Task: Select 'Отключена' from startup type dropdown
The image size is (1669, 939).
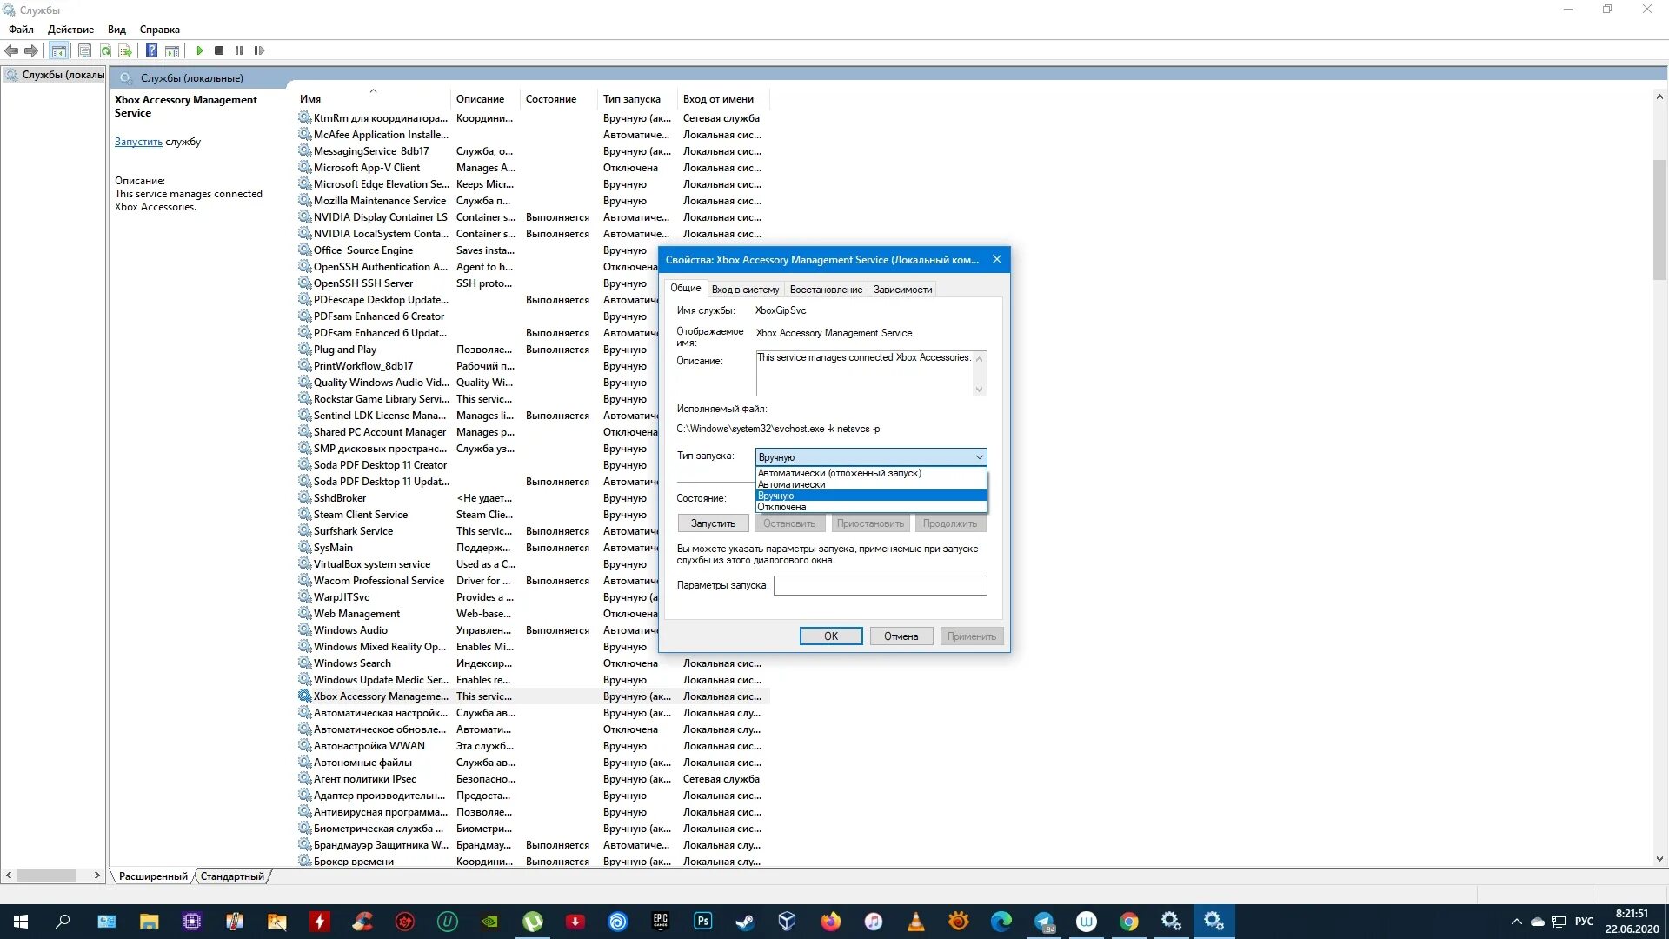Action: click(866, 507)
